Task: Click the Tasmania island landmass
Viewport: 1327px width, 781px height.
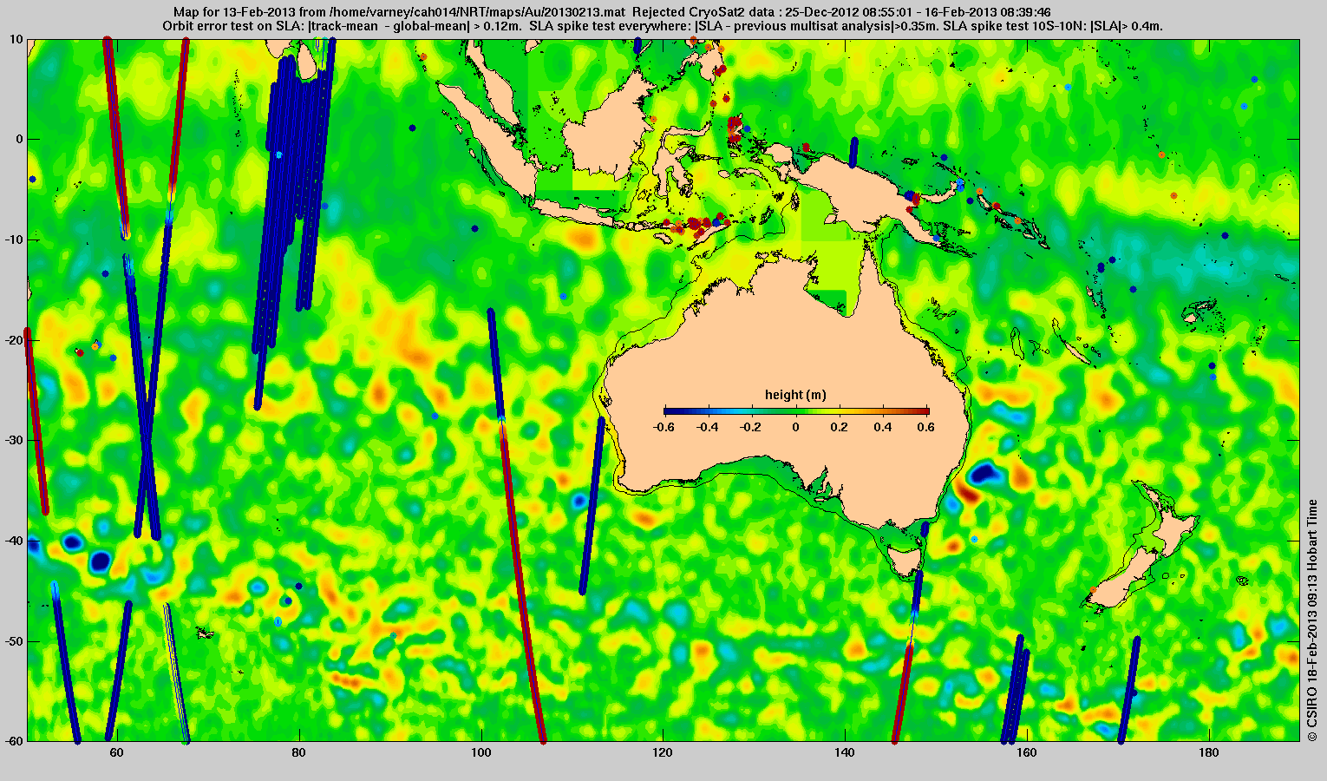Action: pyautogui.click(x=905, y=560)
